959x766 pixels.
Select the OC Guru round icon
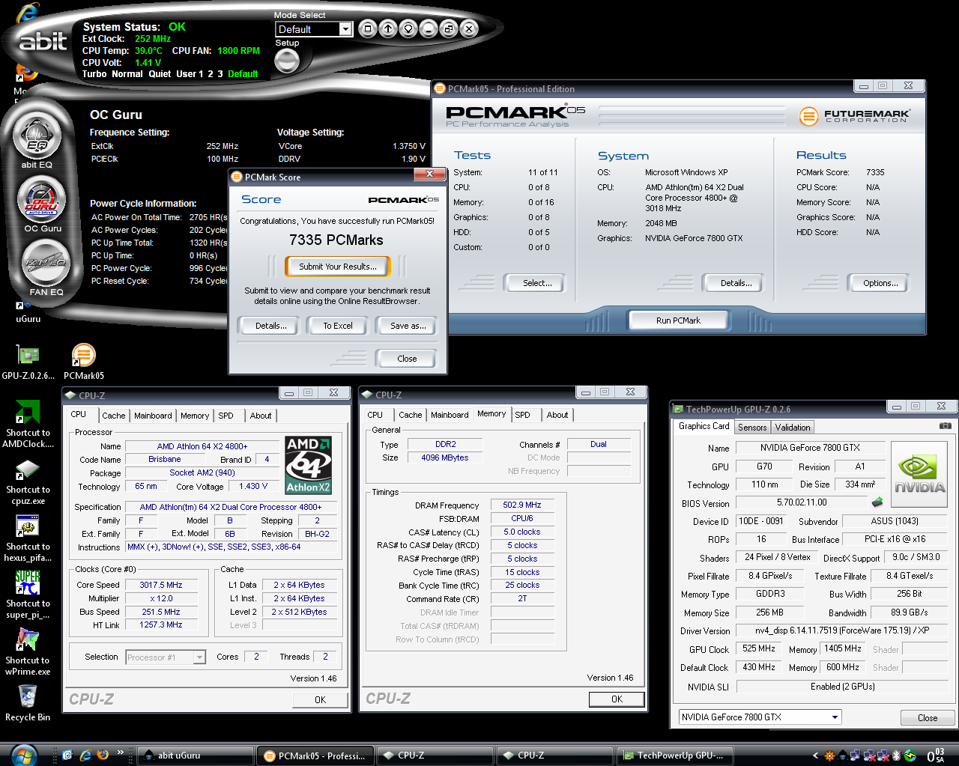pyautogui.click(x=42, y=199)
